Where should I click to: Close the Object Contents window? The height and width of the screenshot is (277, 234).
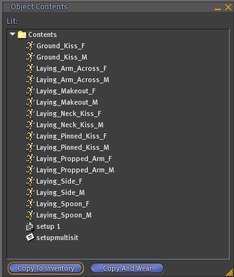point(228,8)
